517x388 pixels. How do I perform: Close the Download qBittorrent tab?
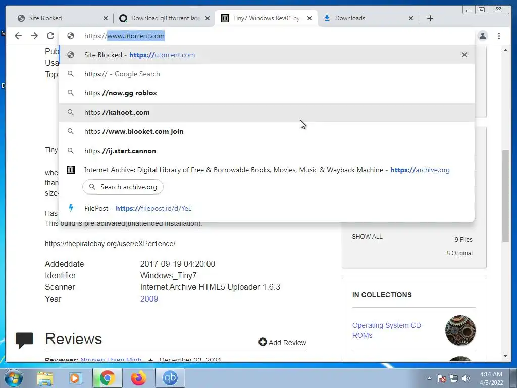(x=207, y=18)
